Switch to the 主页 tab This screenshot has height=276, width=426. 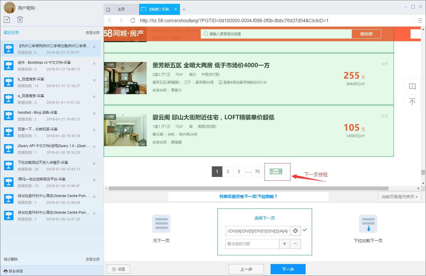[121, 9]
